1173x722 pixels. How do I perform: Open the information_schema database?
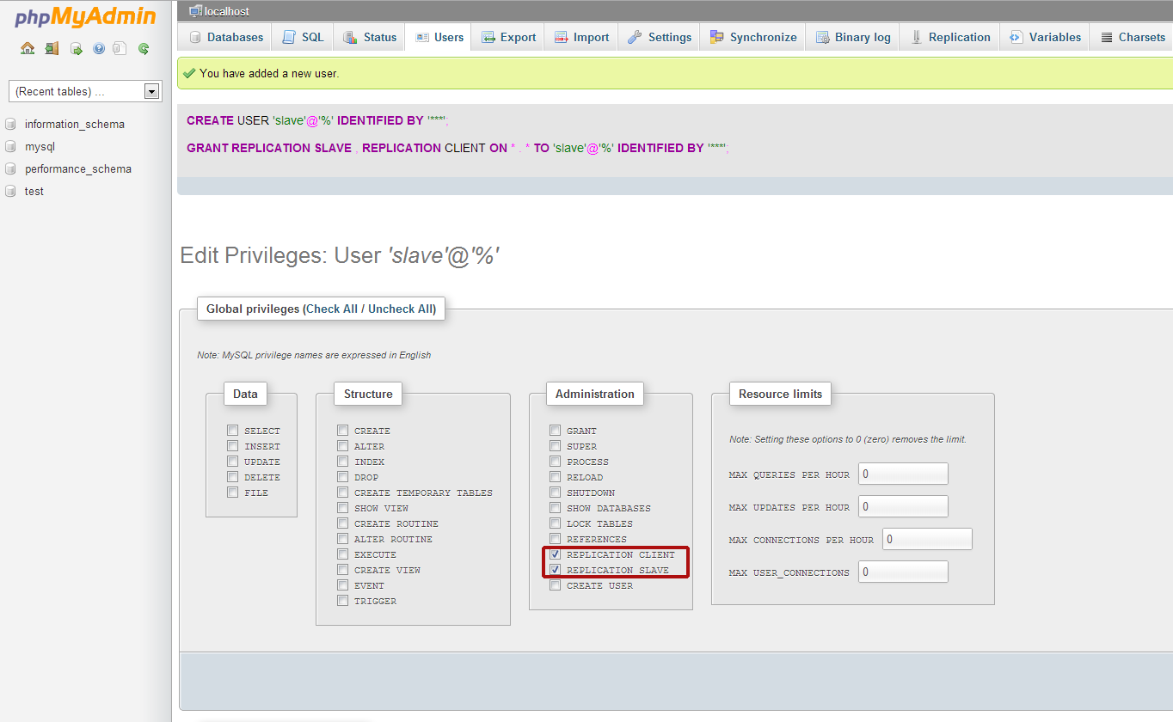click(74, 125)
